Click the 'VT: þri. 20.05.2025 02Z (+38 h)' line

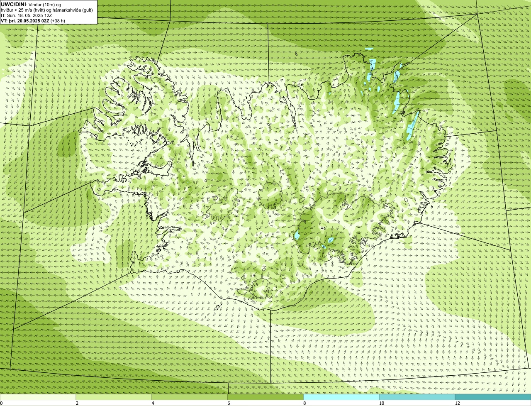click(33, 20)
